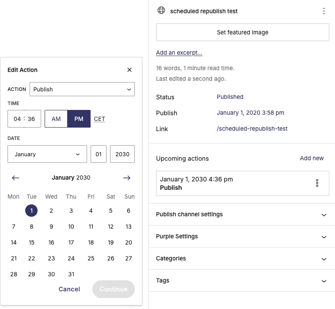The height and width of the screenshot is (309, 335).
Task: Click Last edited a second ago text
Action: point(191,79)
